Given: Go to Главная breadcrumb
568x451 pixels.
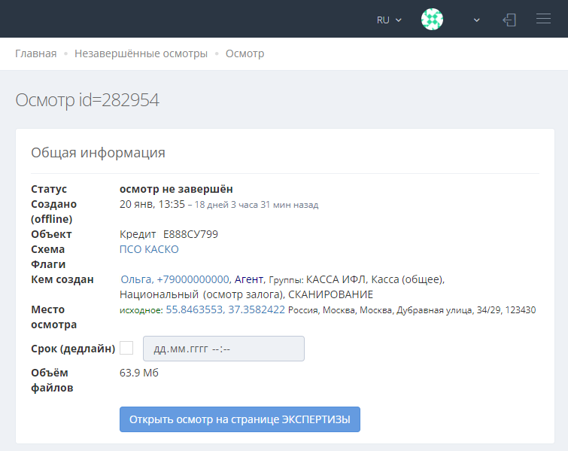Looking at the screenshot, I should tap(36, 53).
